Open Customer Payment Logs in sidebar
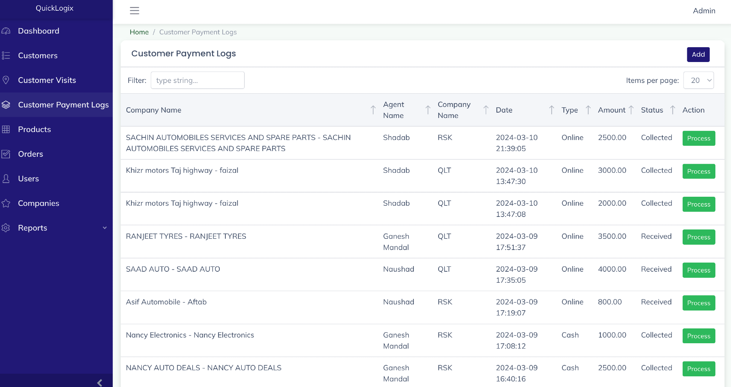Image resolution: width=731 pixels, height=387 pixels. pos(63,105)
